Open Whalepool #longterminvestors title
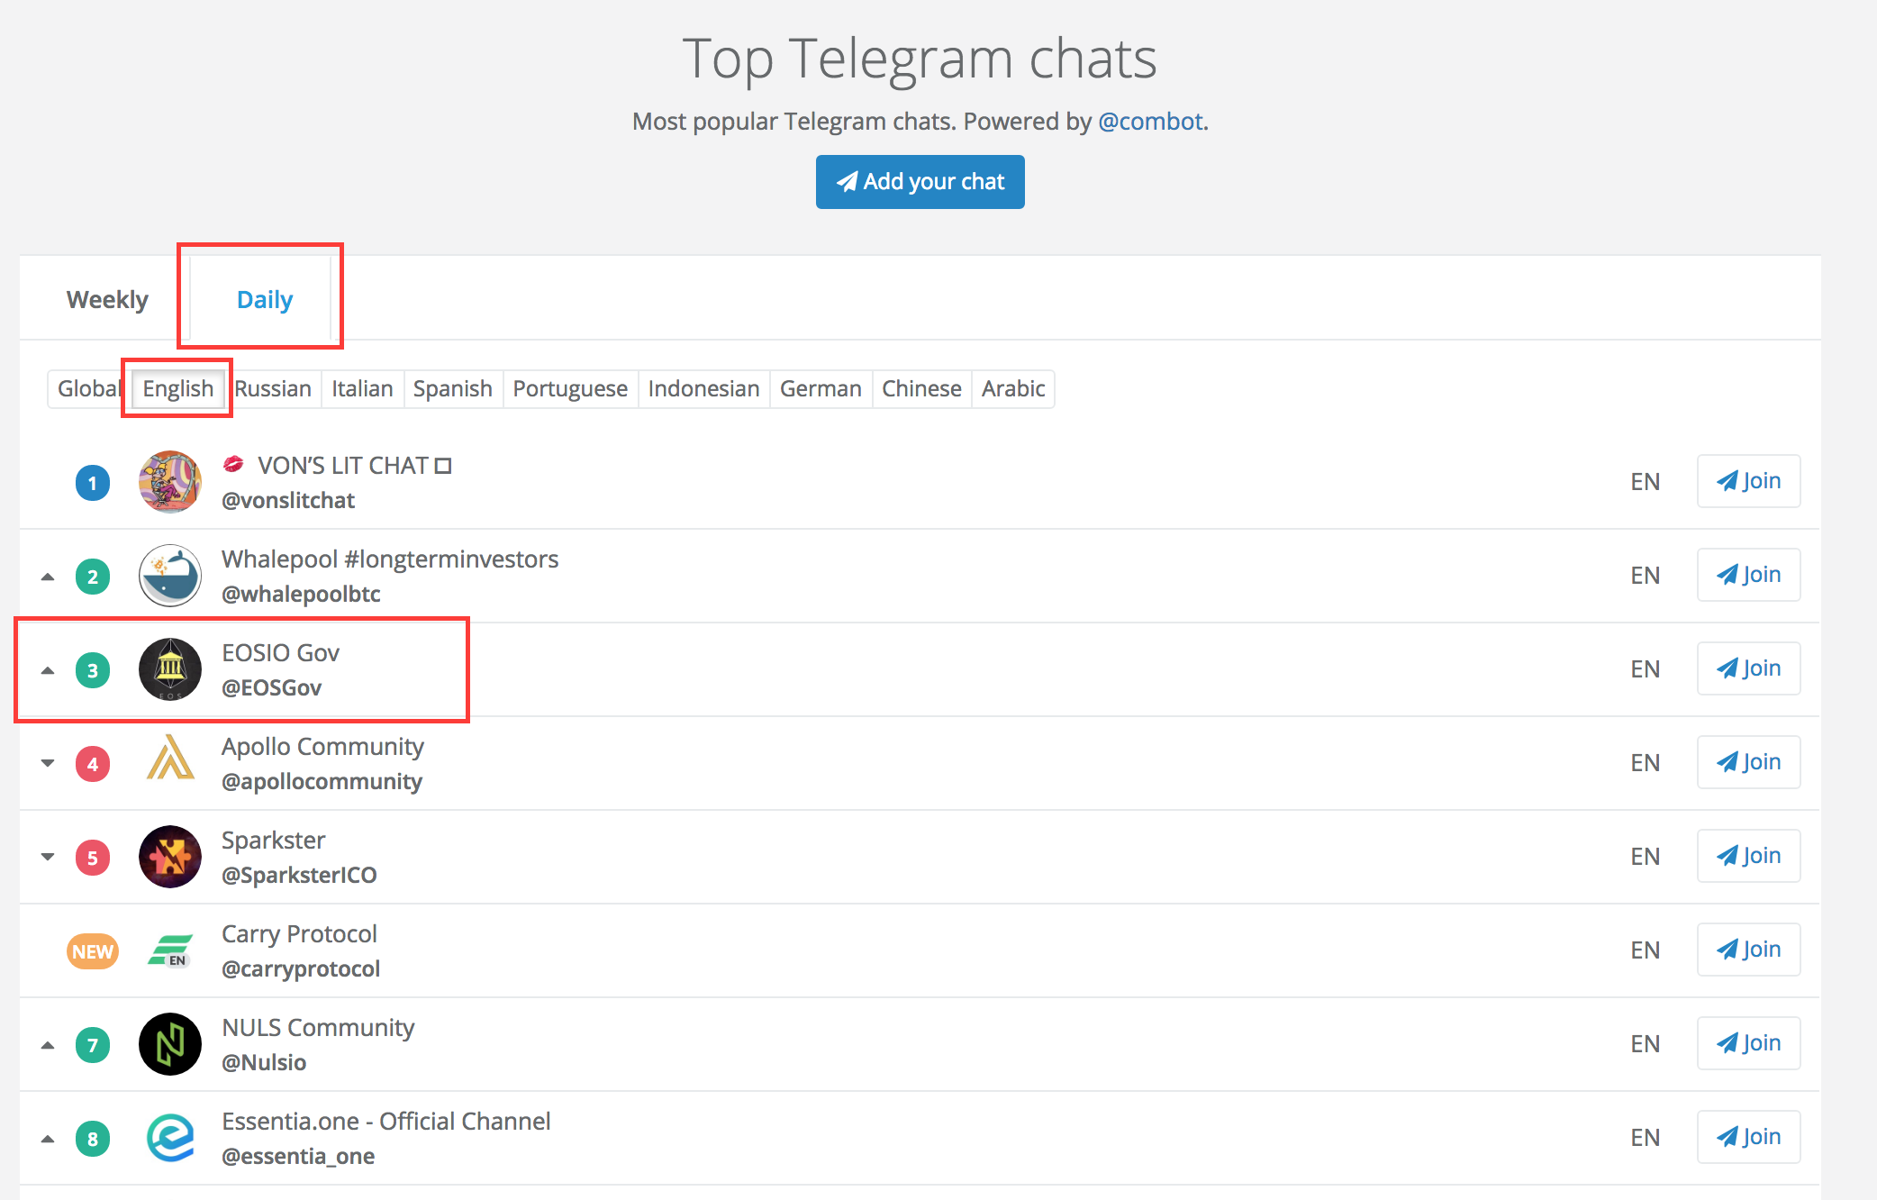This screenshot has height=1200, width=1877. [390, 559]
